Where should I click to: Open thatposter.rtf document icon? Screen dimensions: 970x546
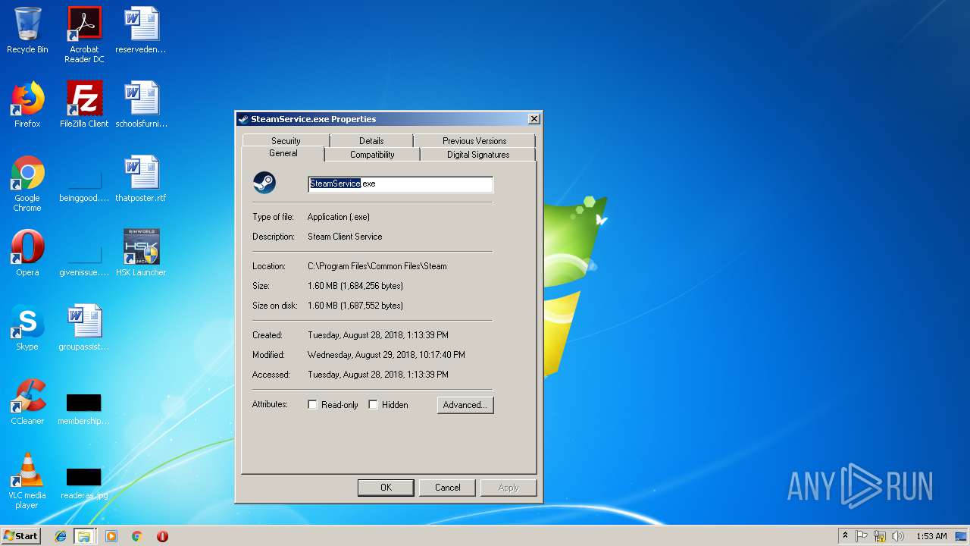[141, 179]
